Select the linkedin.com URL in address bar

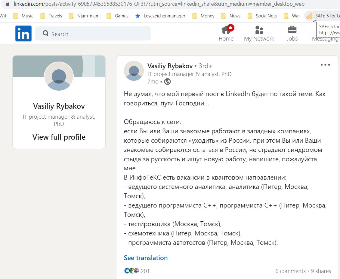click(159, 4)
